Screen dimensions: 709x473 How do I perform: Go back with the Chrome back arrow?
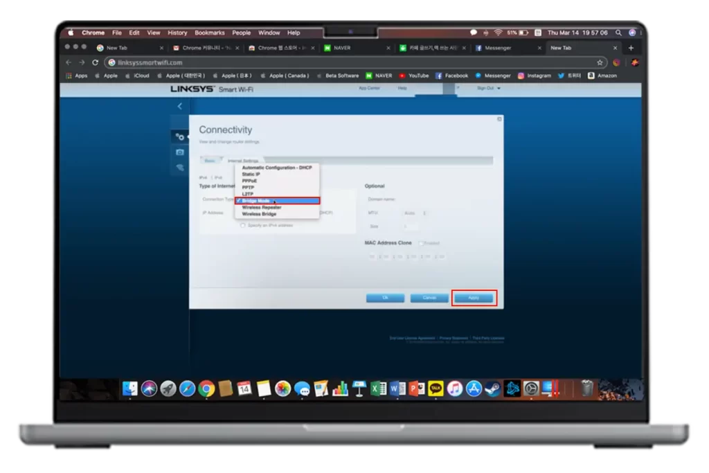click(69, 62)
